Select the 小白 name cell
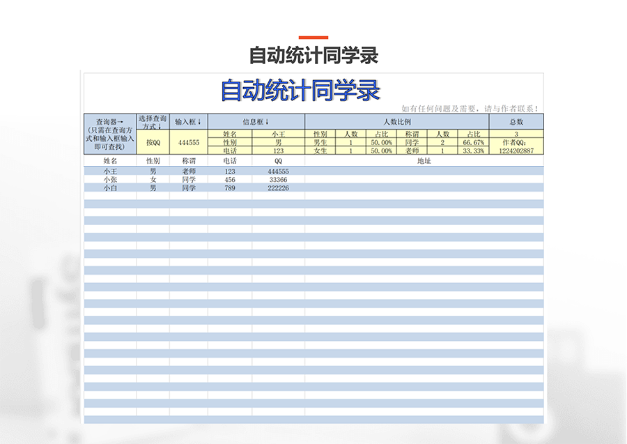 (110, 188)
